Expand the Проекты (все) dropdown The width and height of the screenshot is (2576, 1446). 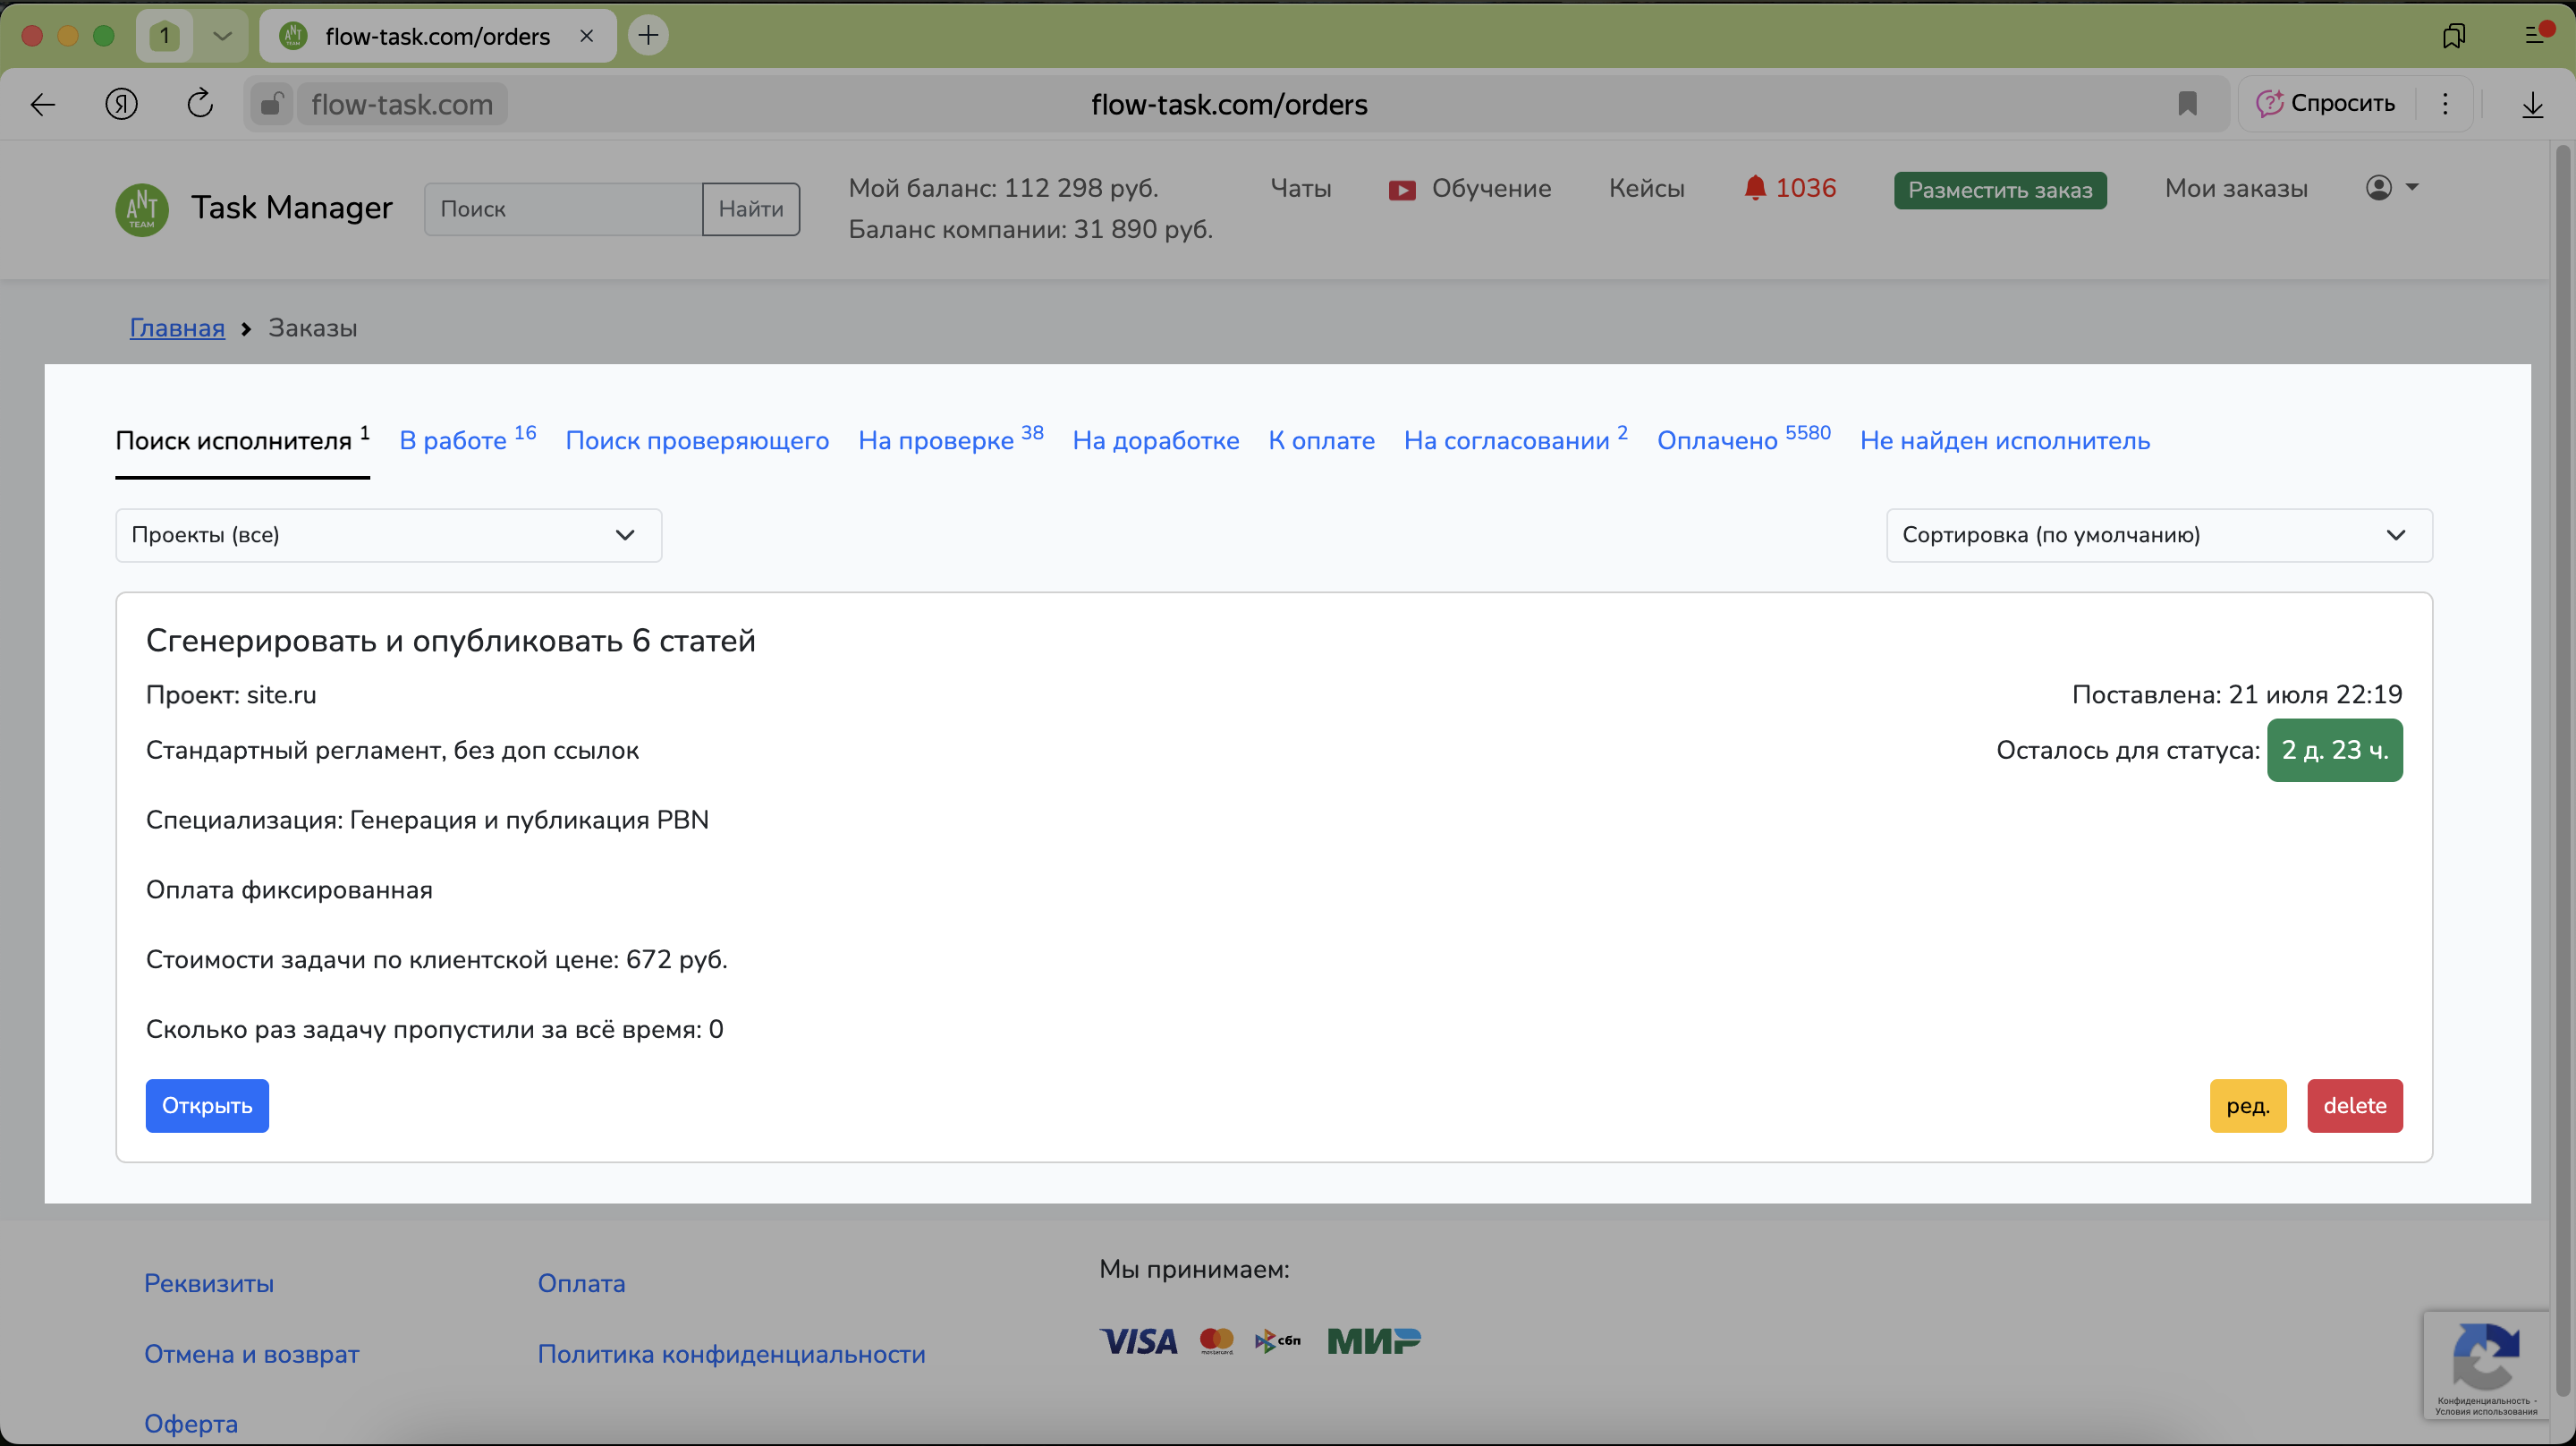point(388,535)
